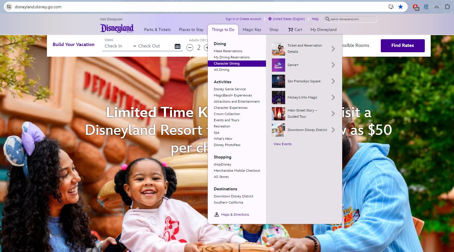This screenshot has height=252, width=454.
Task: Expand Main Street Story chevron
Action: (333, 114)
